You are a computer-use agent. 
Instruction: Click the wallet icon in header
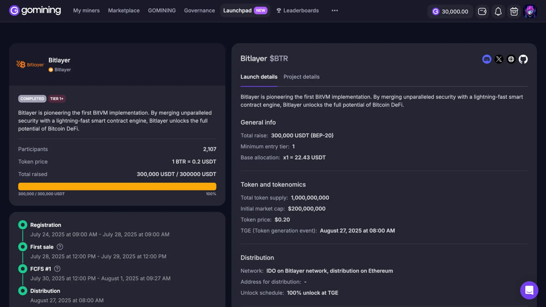[482, 11]
